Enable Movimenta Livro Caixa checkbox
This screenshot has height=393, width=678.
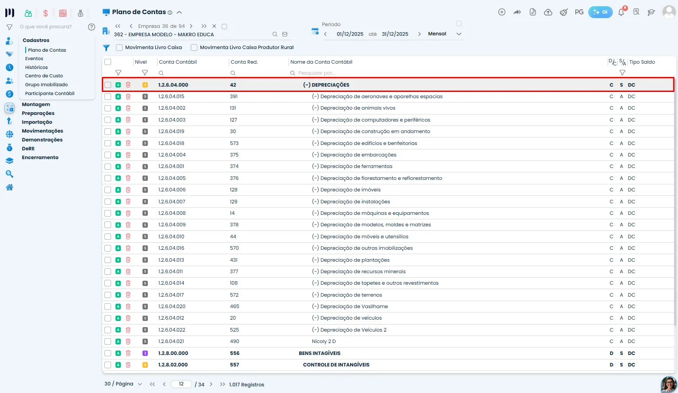point(119,47)
